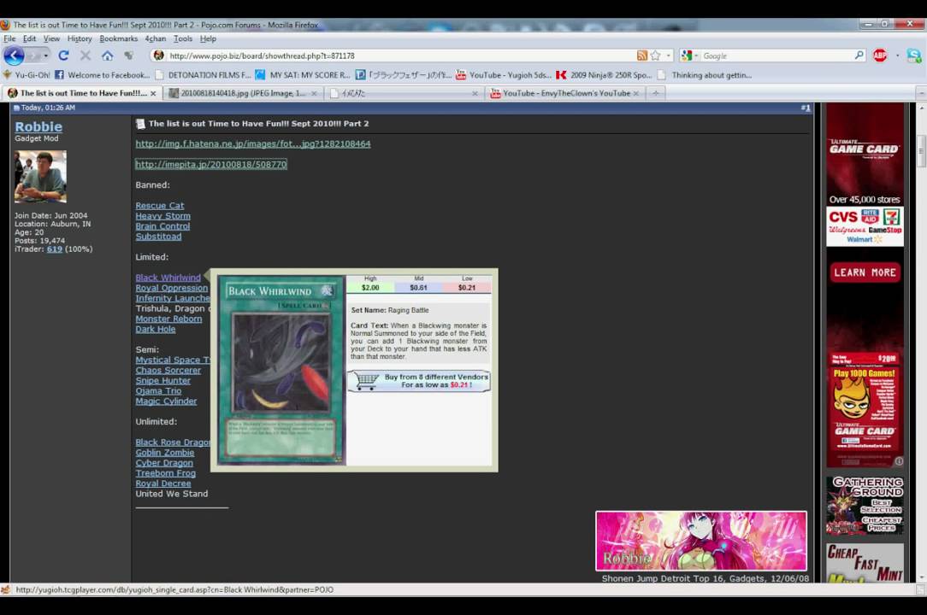The width and height of the screenshot is (927, 615).
Task: Open the search engine Google icon dropdown
Action: pos(688,56)
